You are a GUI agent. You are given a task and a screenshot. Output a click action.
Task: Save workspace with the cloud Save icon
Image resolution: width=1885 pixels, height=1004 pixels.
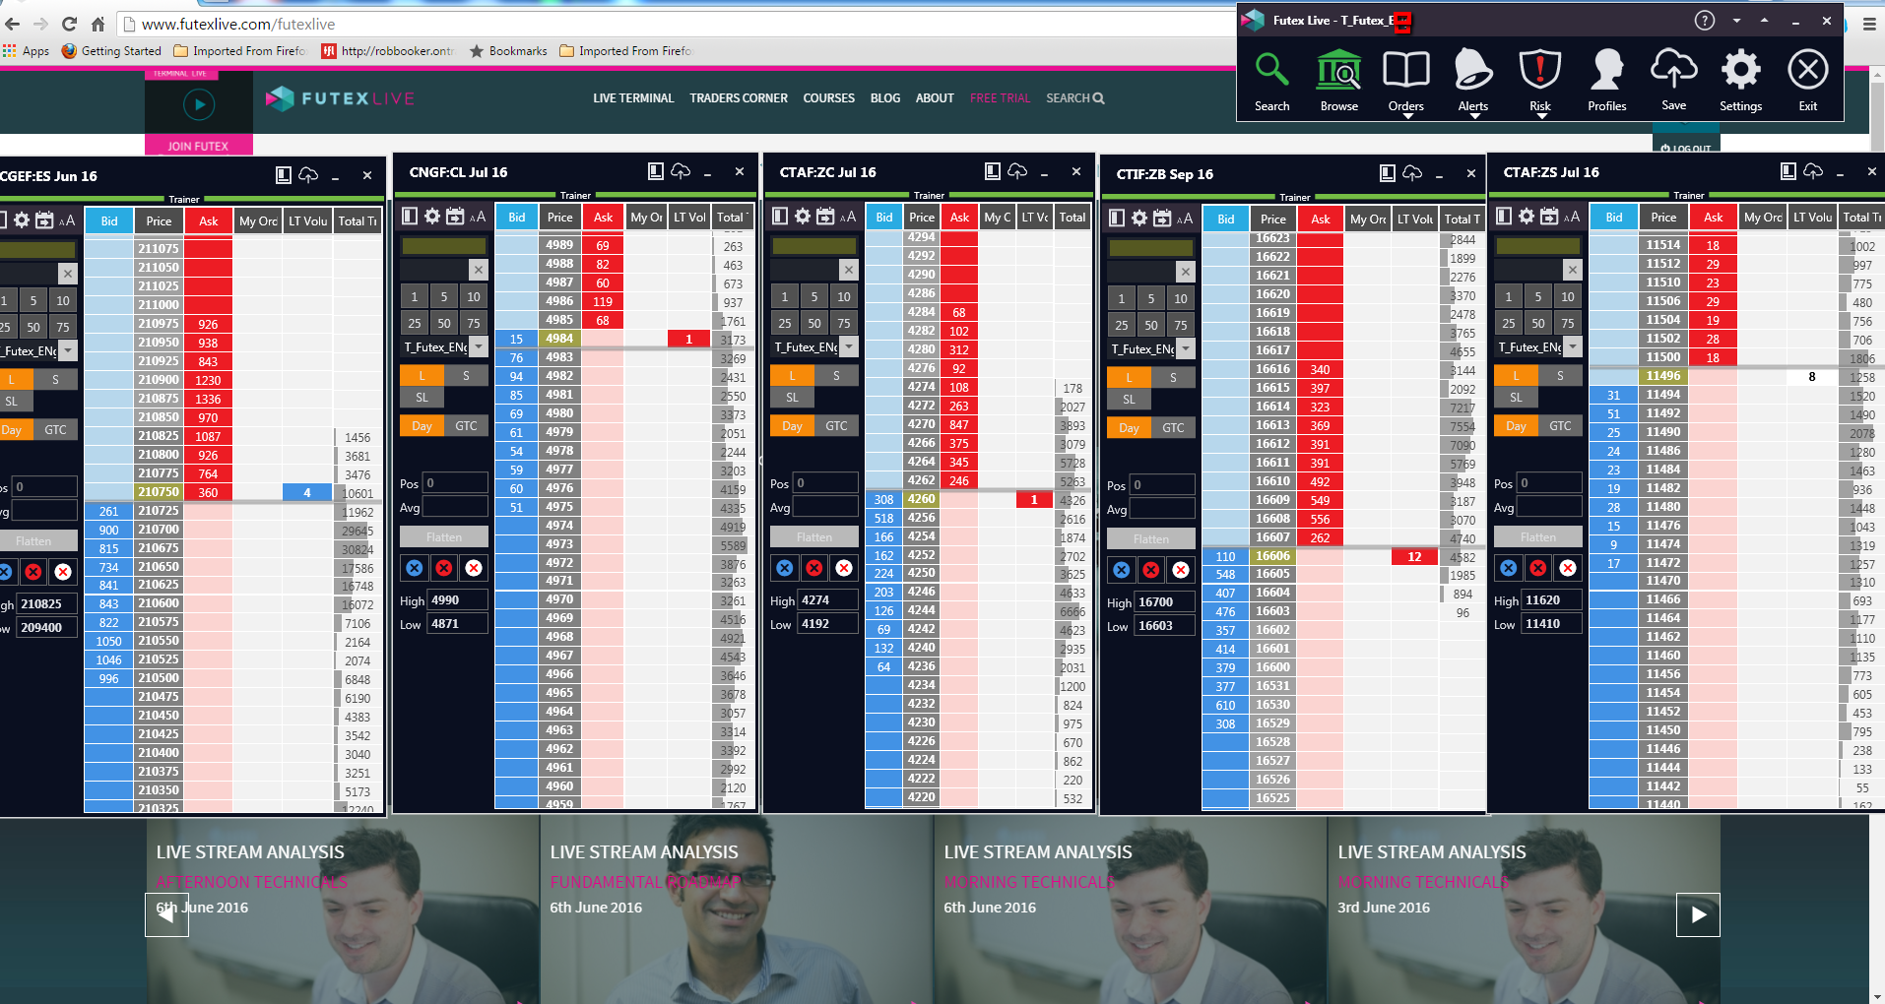tap(1674, 81)
